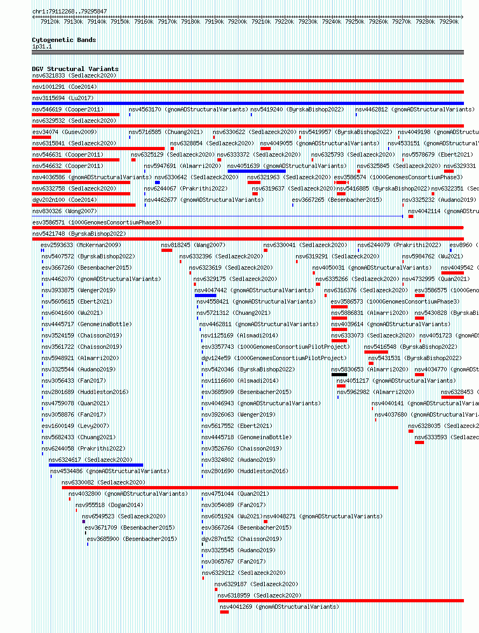Image resolution: width=479 pixels, height=633 pixels.
Task: Open esv3586574 (1000GenomesConsortiumPhase3) variant
Action: [x=398, y=177]
